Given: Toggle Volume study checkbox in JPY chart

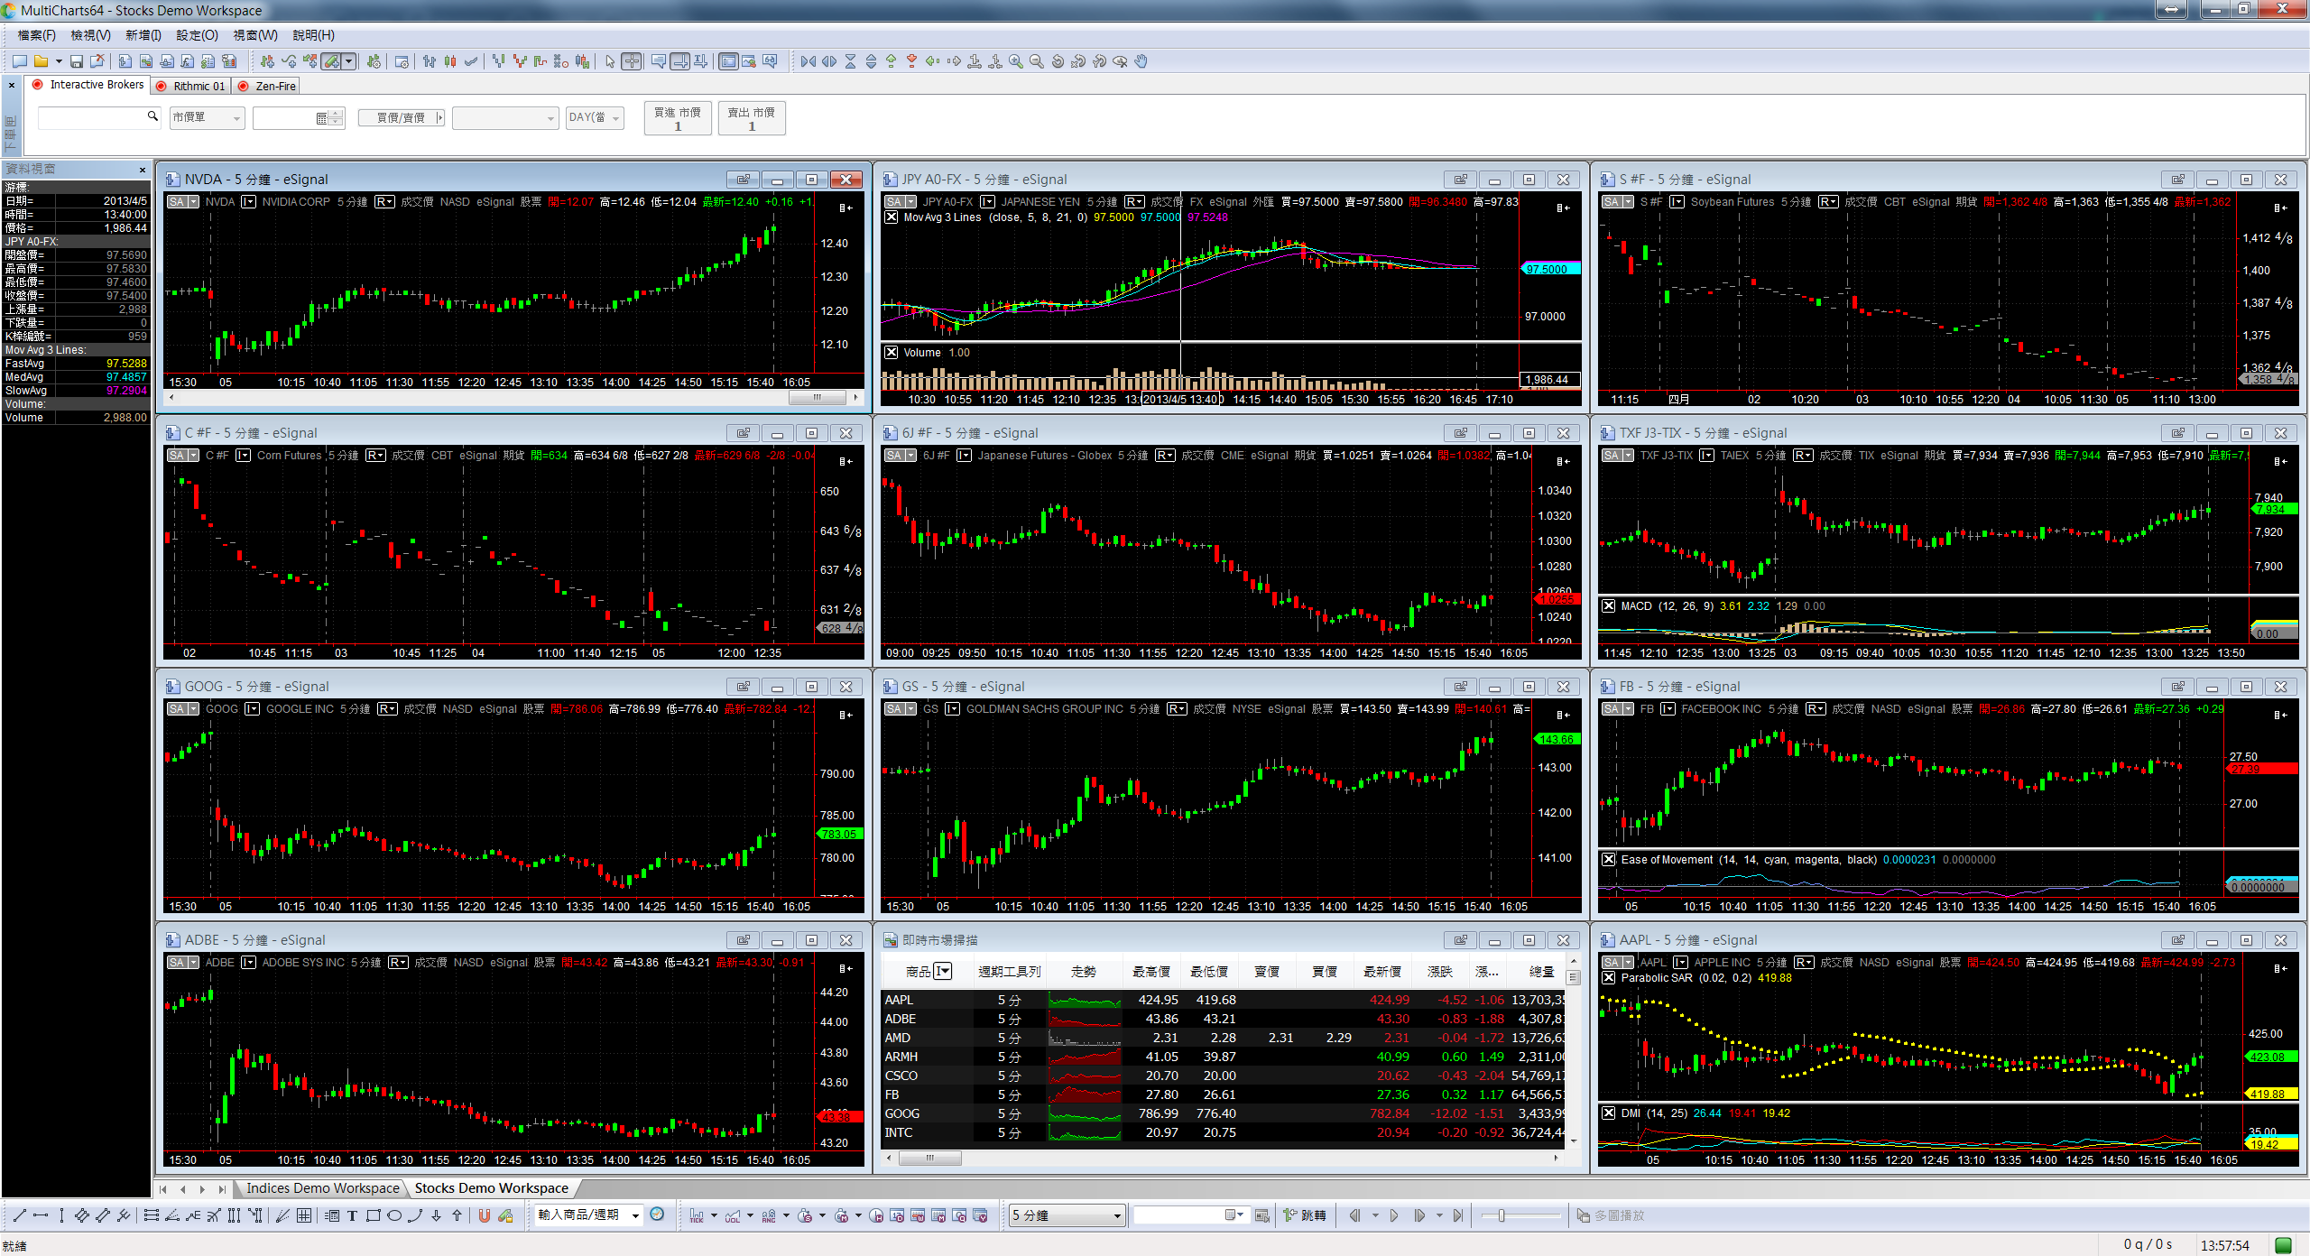Looking at the screenshot, I should click(x=892, y=353).
